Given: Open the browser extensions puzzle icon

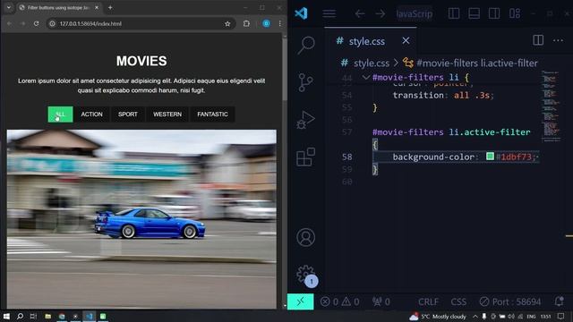Looking at the screenshot, I should [246, 24].
